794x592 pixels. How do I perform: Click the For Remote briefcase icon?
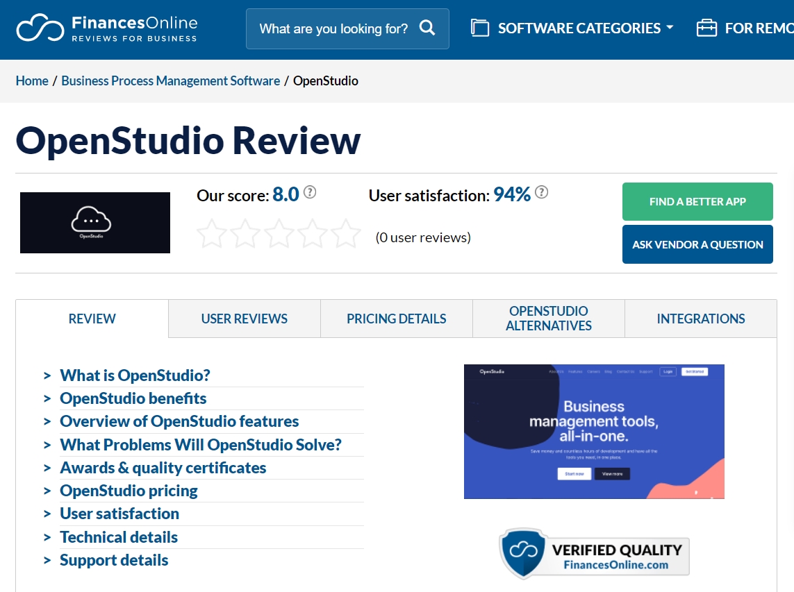(706, 28)
